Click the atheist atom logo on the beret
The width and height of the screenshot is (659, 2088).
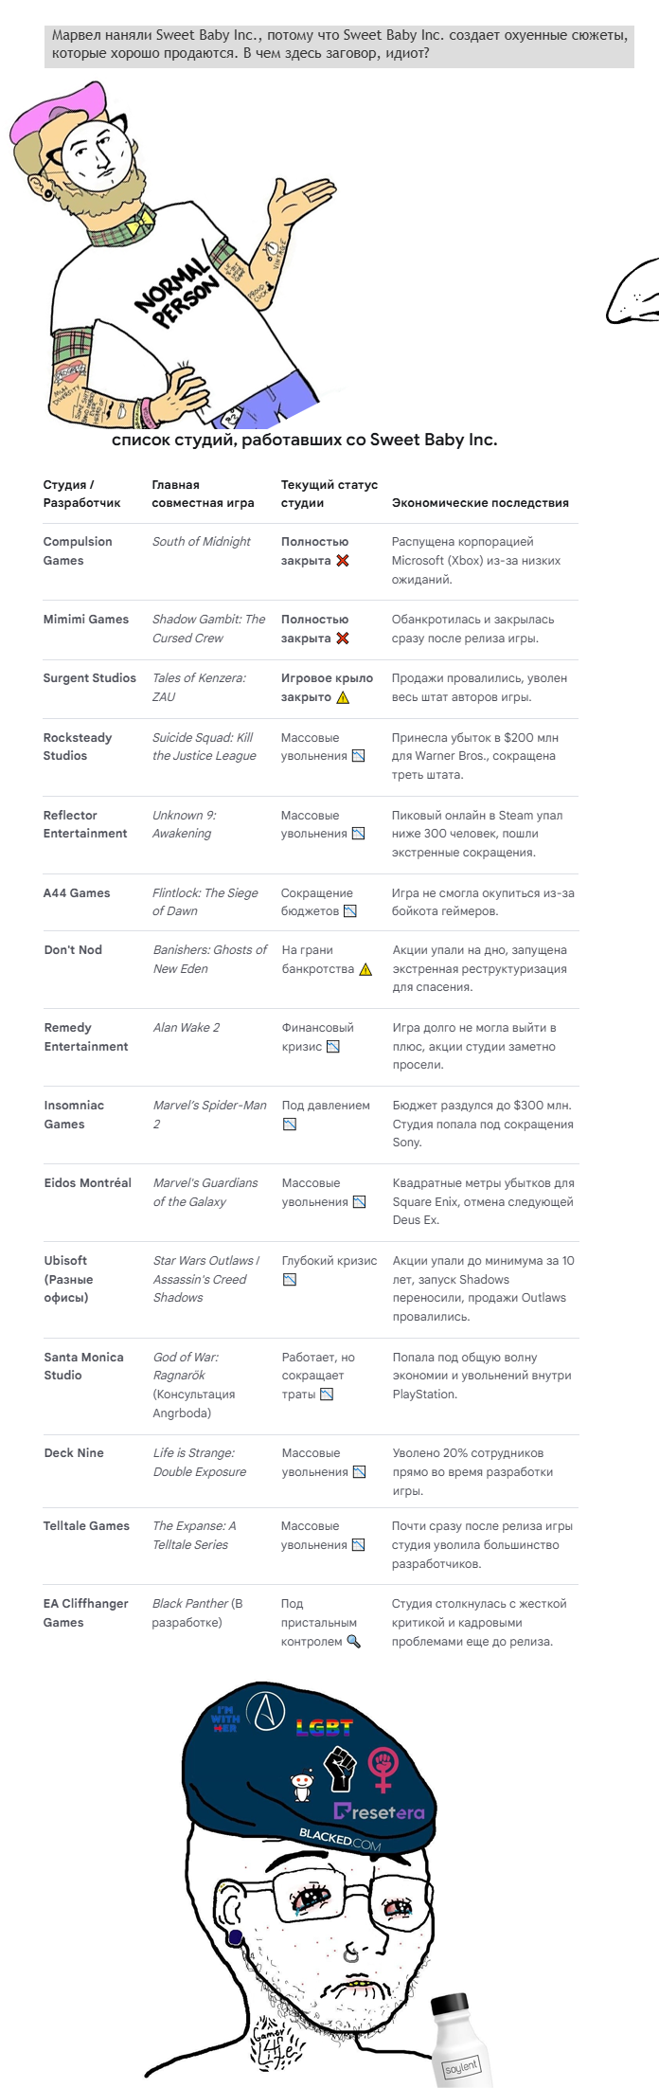[x=266, y=1712]
